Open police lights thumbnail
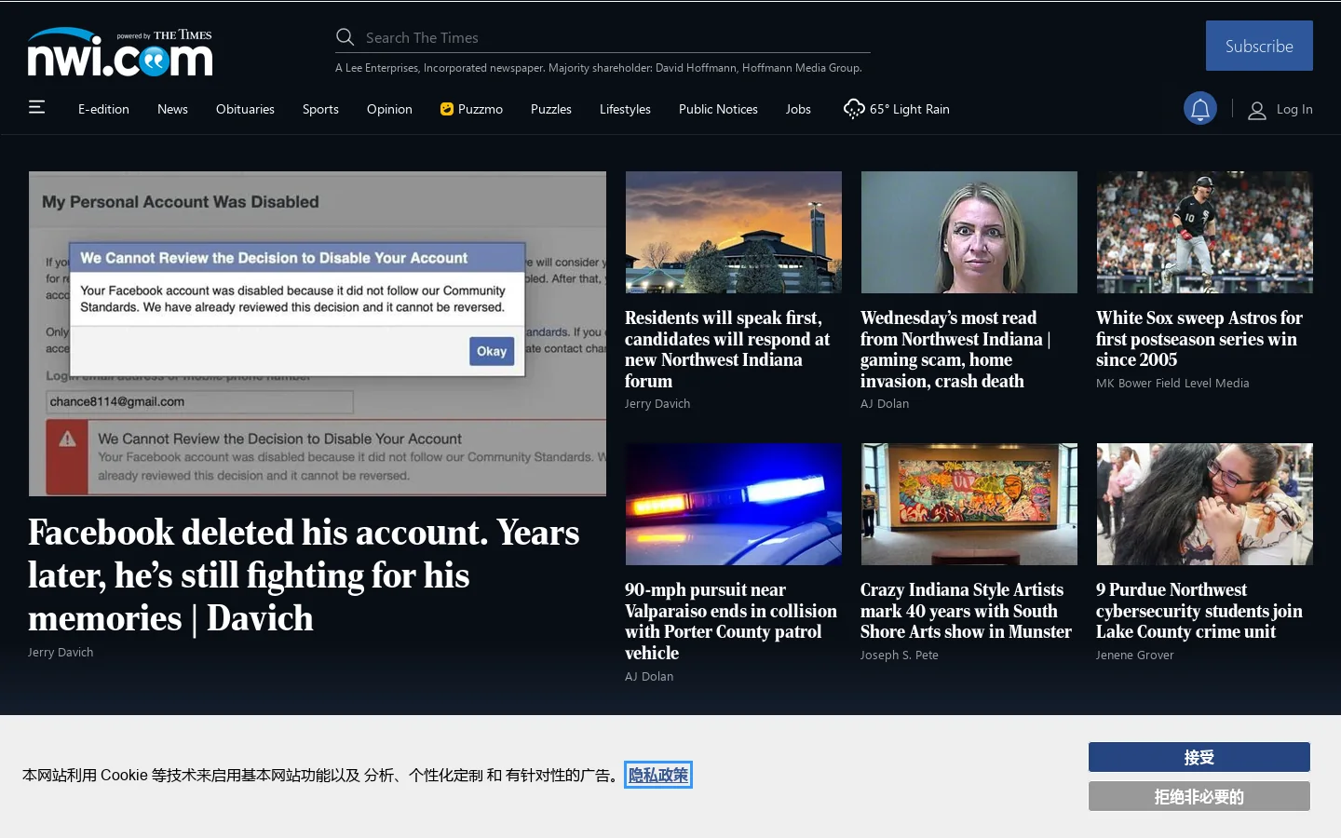The width and height of the screenshot is (1341, 838). [734, 504]
